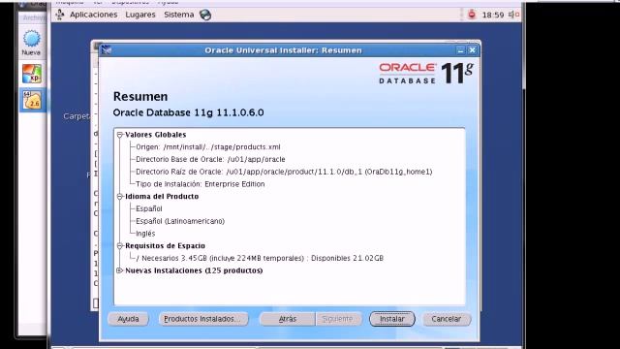Select the Linux 2.6 virtual machine icon
The width and height of the screenshot is (620, 349).
click(32, 100)
